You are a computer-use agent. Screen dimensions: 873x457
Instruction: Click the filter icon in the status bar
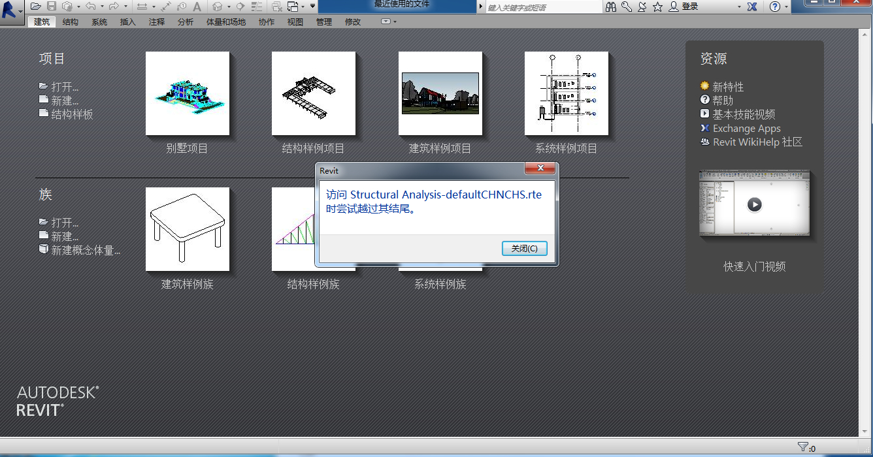tap(803, 447)
